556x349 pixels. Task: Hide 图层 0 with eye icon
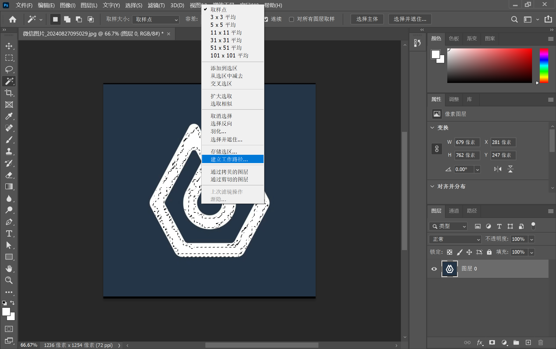434,269
